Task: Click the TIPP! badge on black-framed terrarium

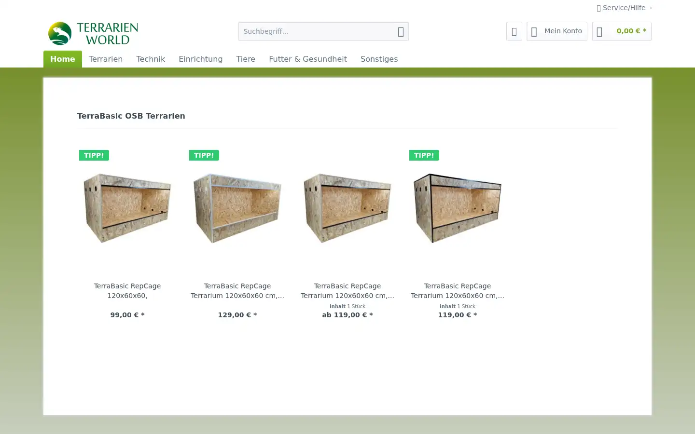Action: click(x=424, y=155)
